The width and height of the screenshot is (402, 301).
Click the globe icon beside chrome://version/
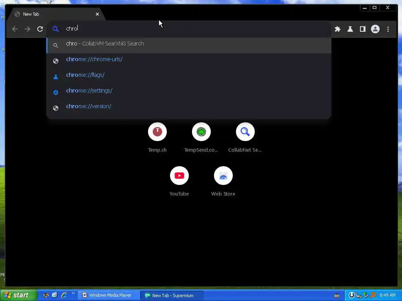pos(56,108)
